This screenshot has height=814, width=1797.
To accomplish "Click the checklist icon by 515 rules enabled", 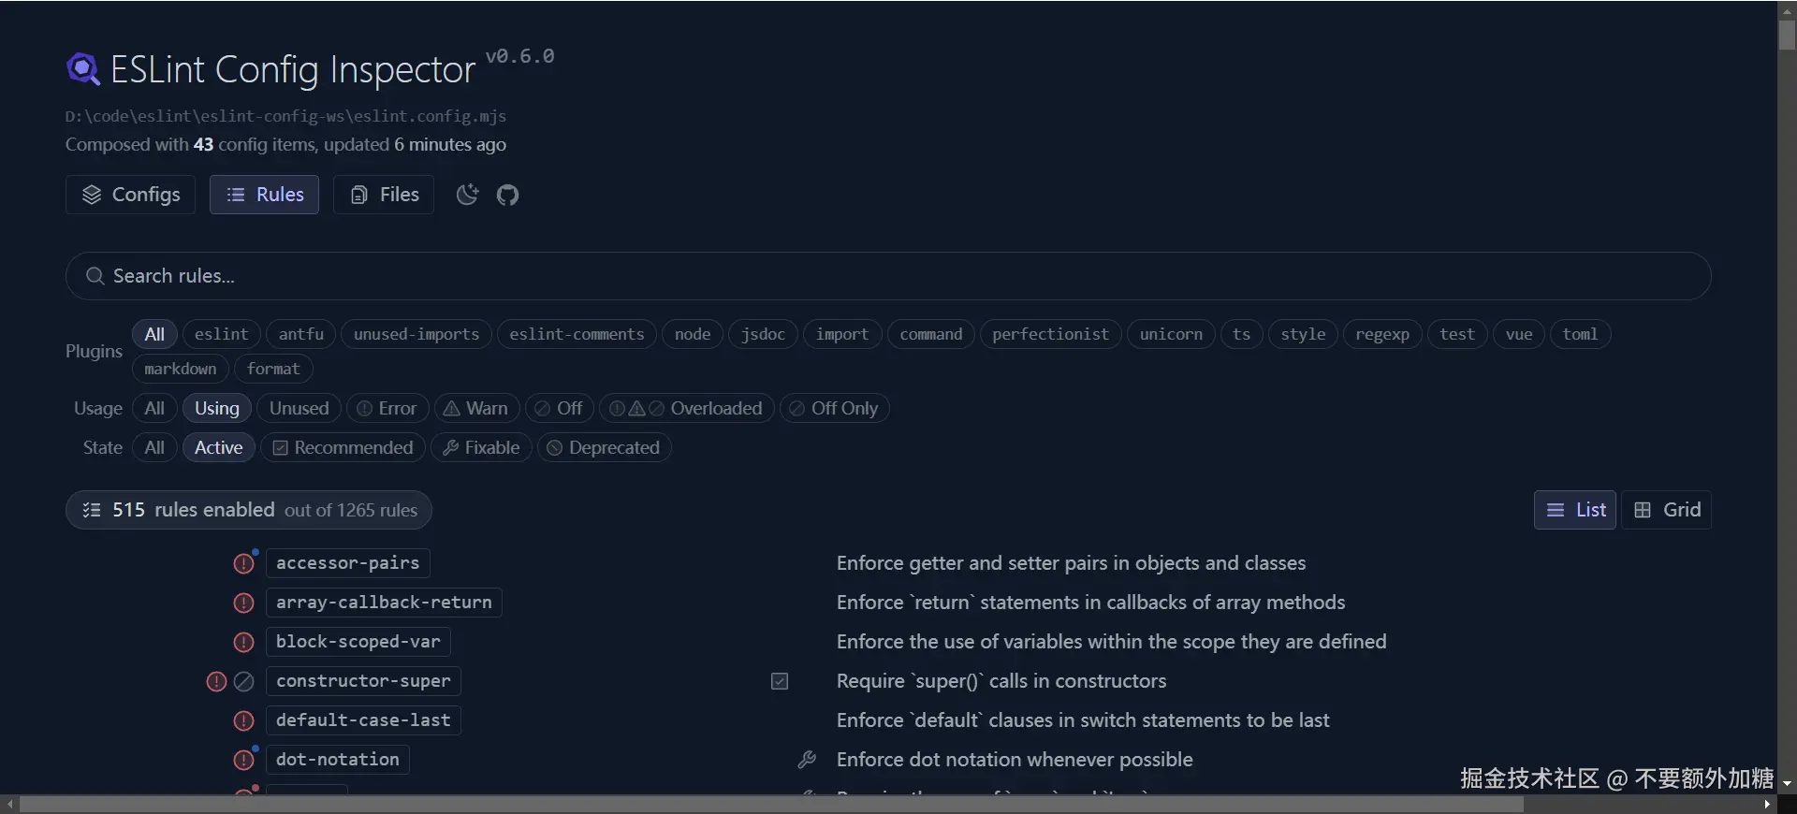I will pyautogui.click(x=92, y=510).
